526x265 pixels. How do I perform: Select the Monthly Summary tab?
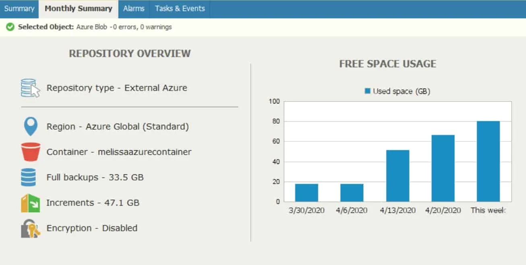[x=78, y=8]
